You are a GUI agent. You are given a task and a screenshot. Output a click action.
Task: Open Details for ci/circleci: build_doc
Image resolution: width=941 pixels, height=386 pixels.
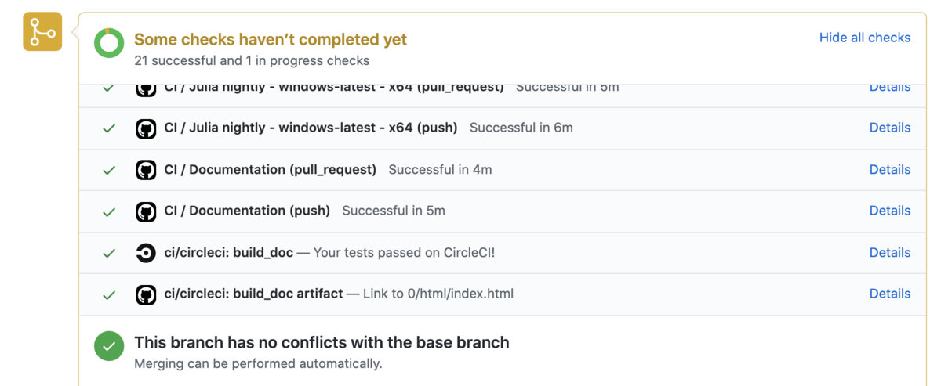coord(890,252)
